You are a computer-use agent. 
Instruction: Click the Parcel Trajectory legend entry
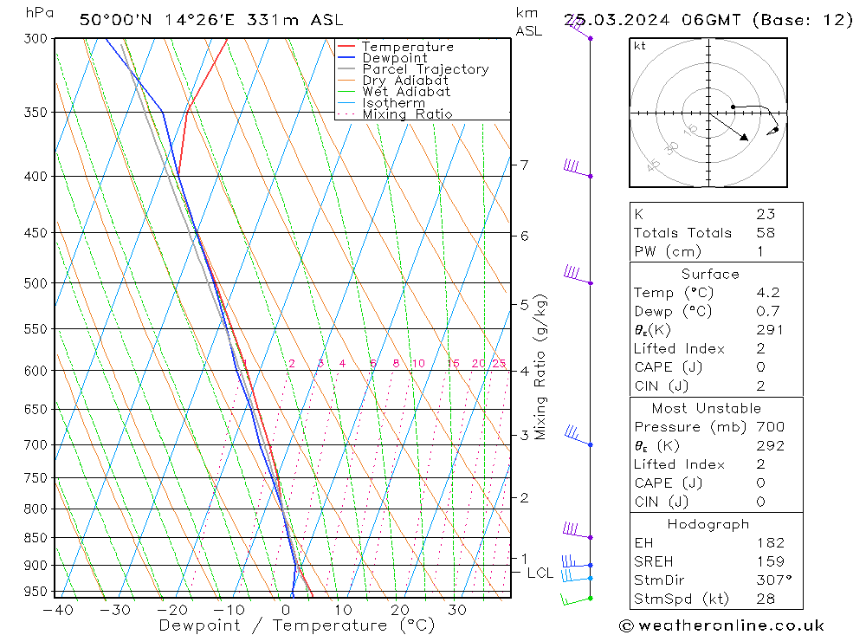point(413,69)
